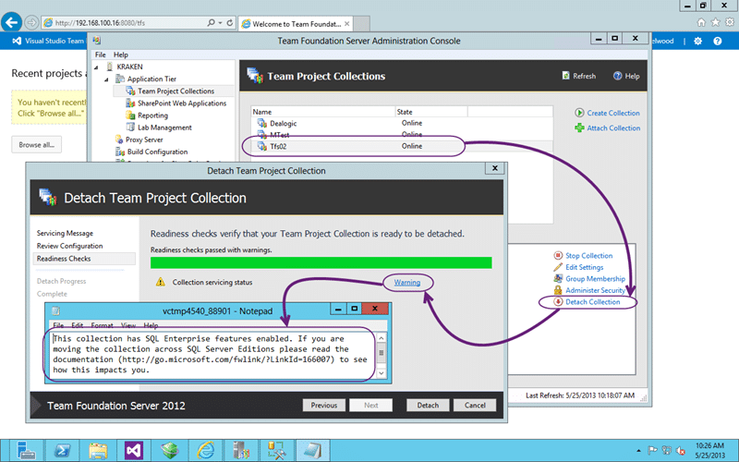Select Build Configuration in the tree

[157, 152]
